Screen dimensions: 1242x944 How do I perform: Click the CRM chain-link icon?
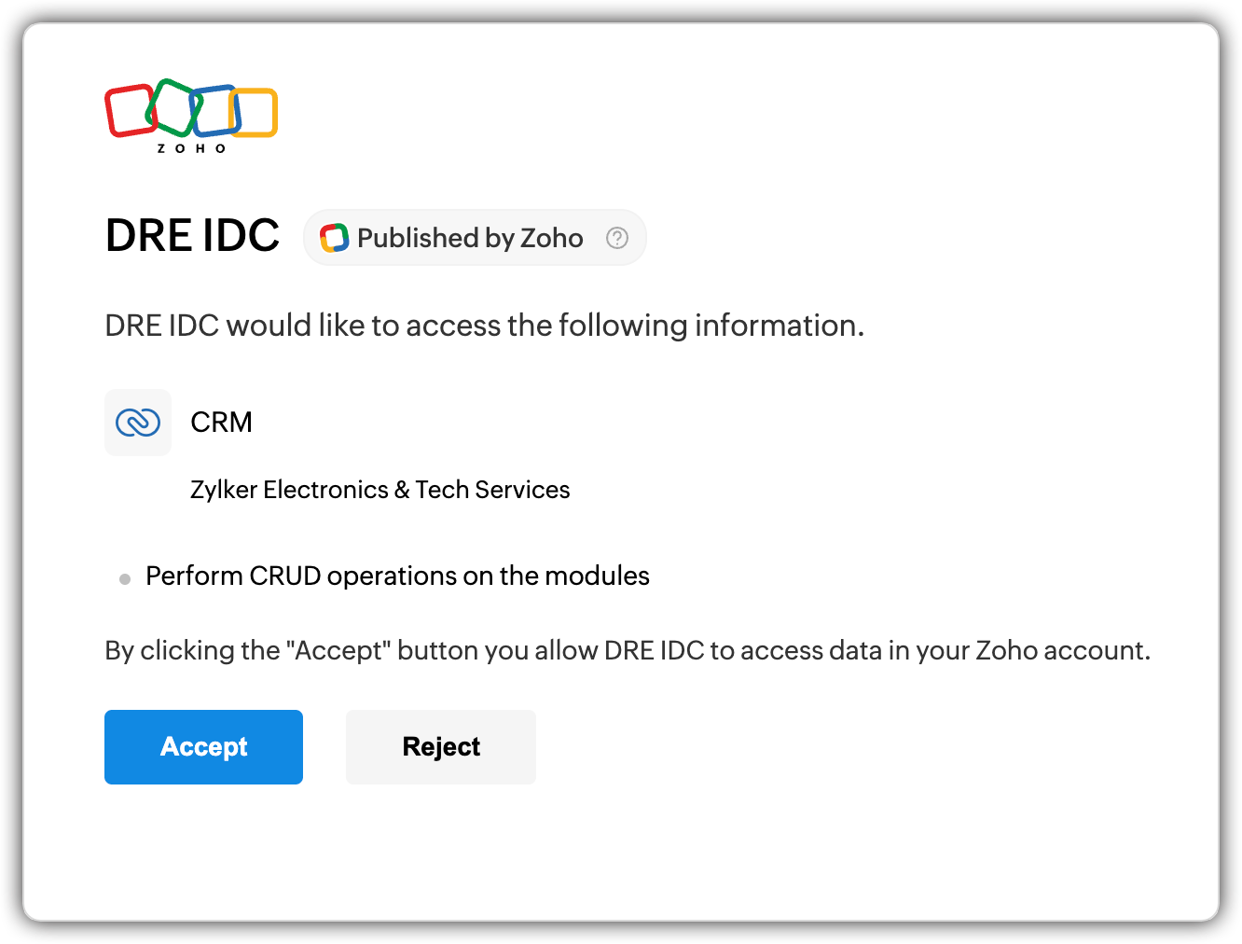138,423
